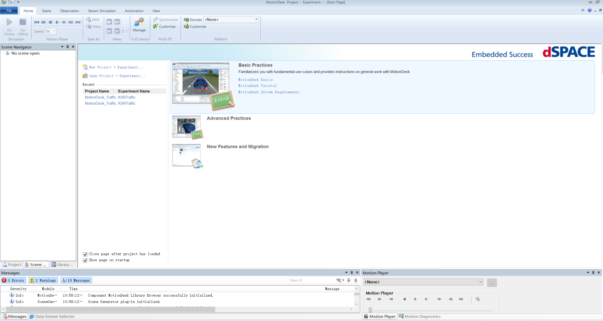Open 3-D Library Manage
Image resolution: width=603 pixels, height=321 pixels.
point(139,25)
